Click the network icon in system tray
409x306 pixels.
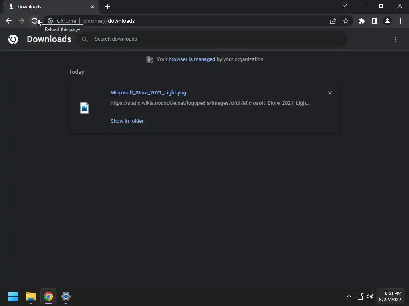tap(360, 296)
